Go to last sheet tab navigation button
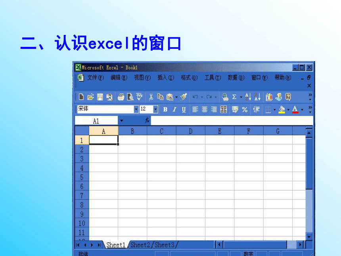The height and width of the screenshot is (256, 341). click(x=99, y=245)
